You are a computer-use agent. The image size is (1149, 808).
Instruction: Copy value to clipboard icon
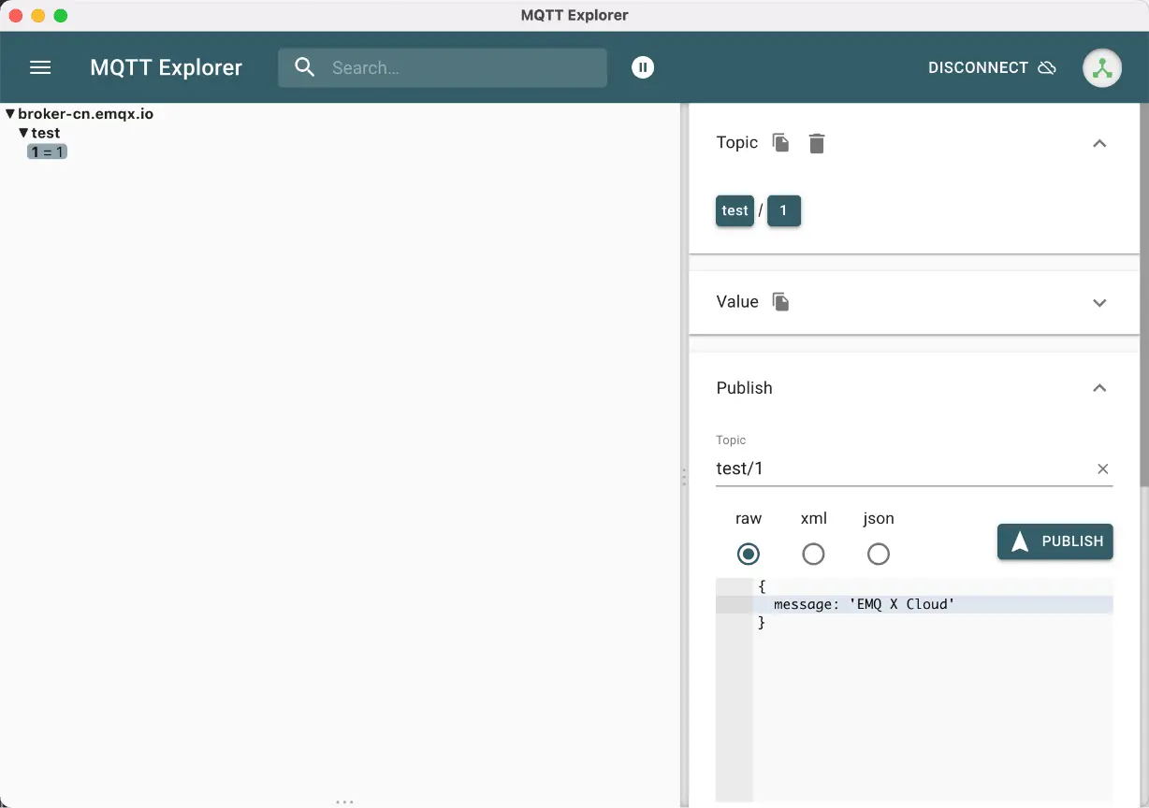click(780, 302)
